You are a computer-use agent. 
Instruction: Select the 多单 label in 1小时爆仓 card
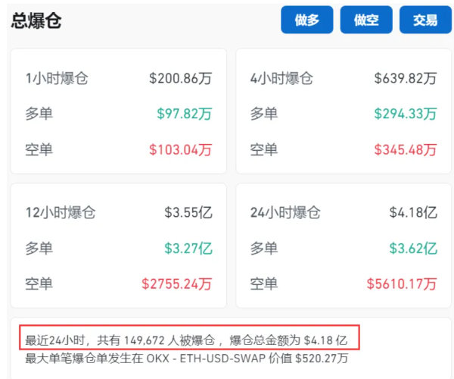coord(39,114)
